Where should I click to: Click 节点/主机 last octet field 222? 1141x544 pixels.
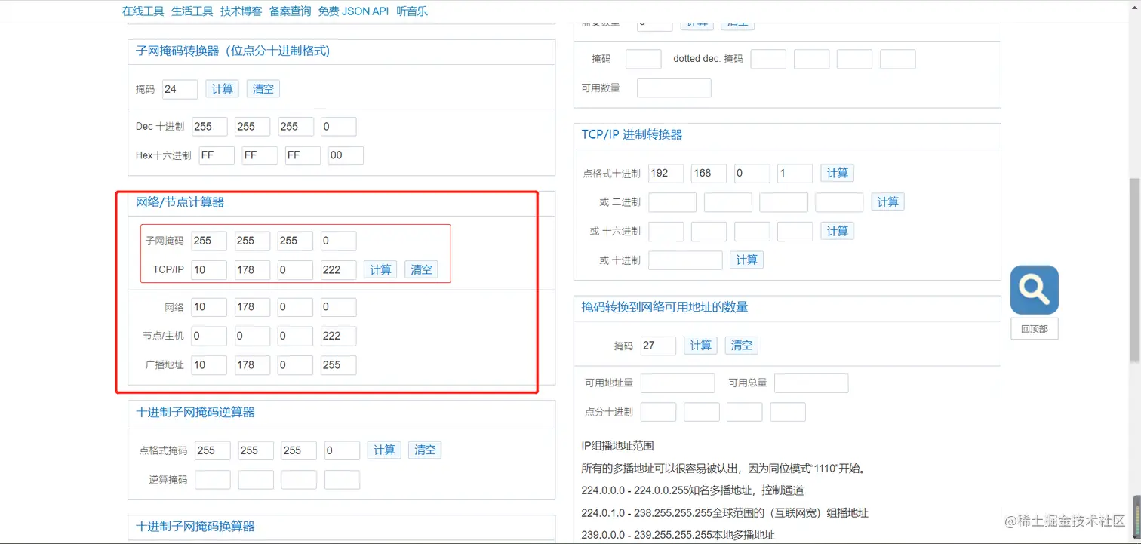click(x=338, y=336)
